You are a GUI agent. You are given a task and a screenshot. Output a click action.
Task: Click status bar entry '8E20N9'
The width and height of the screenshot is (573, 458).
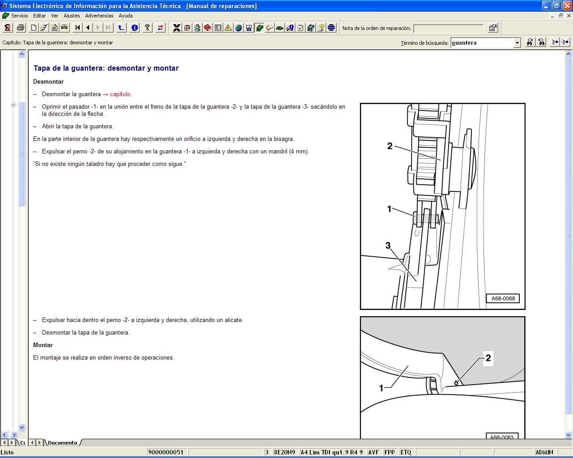[285, 452]
